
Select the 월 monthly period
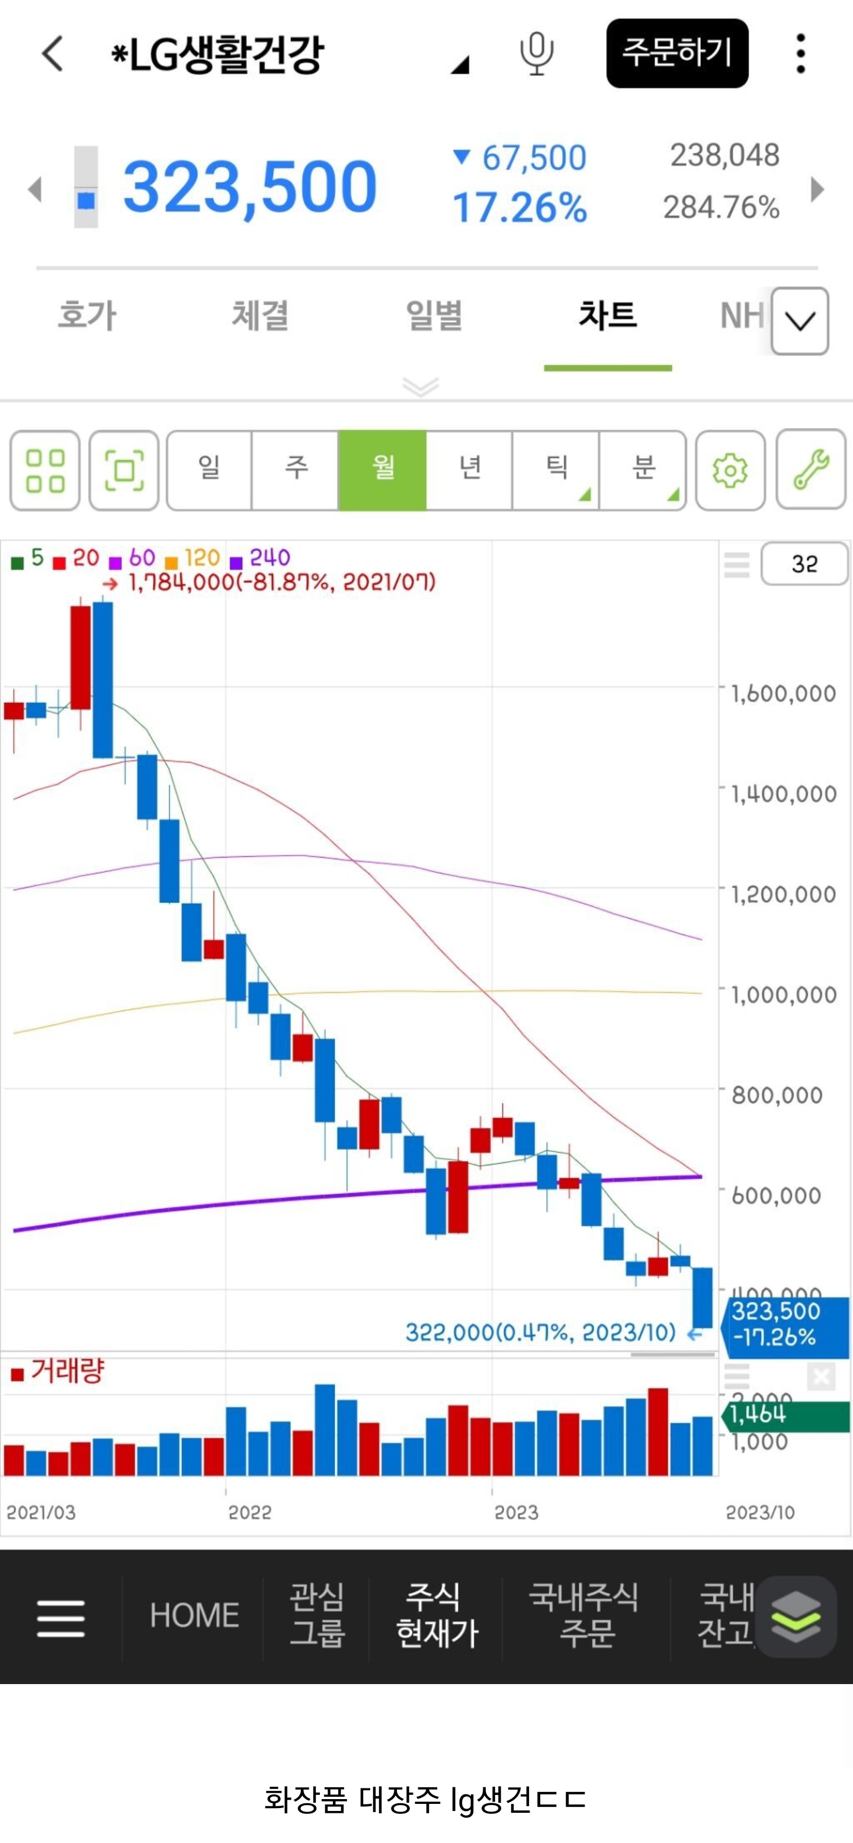(382, 470)
